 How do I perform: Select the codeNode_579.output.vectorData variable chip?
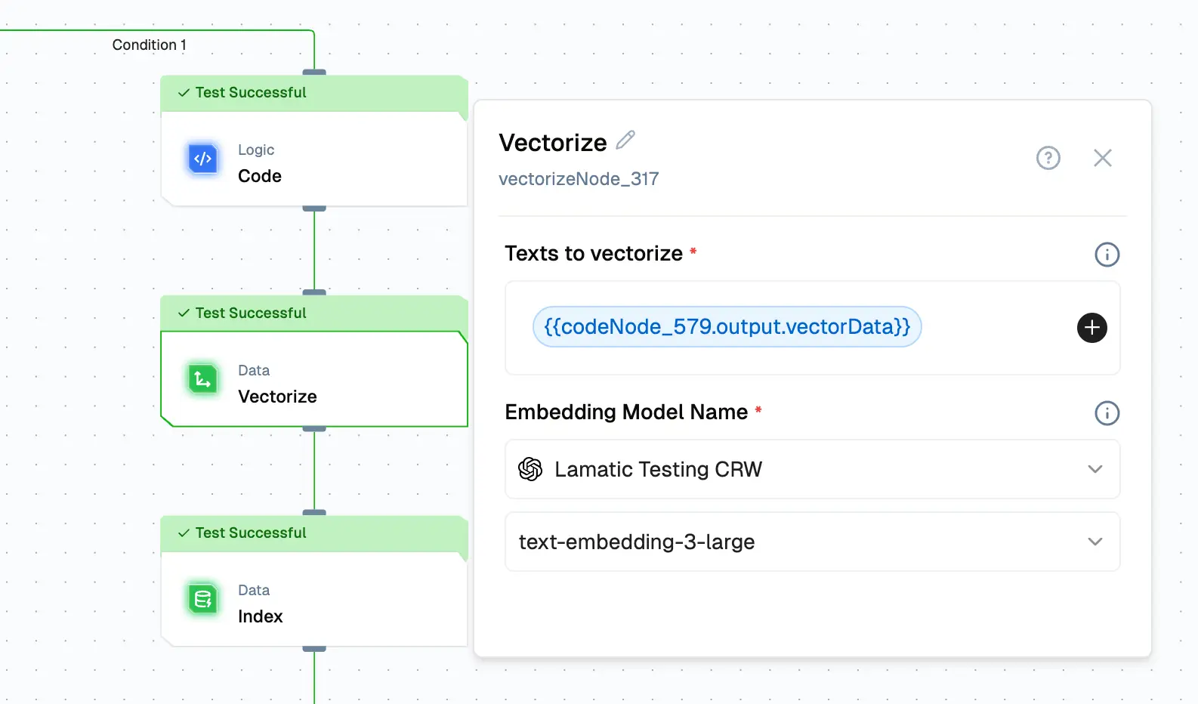[x=727, y=327]
